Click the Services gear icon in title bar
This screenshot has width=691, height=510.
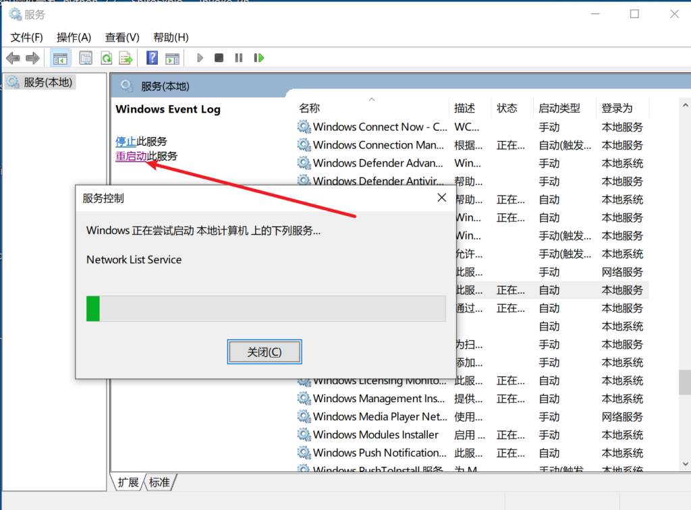point(15,15)
